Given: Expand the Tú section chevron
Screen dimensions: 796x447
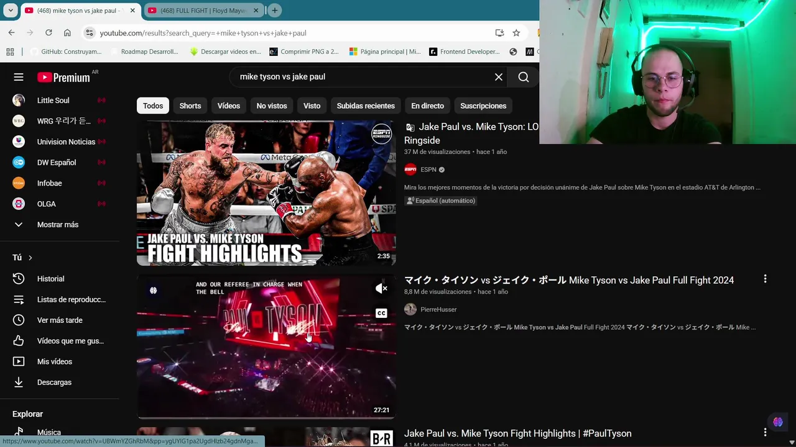Looking at the screenshot, I should pos(30,258).
